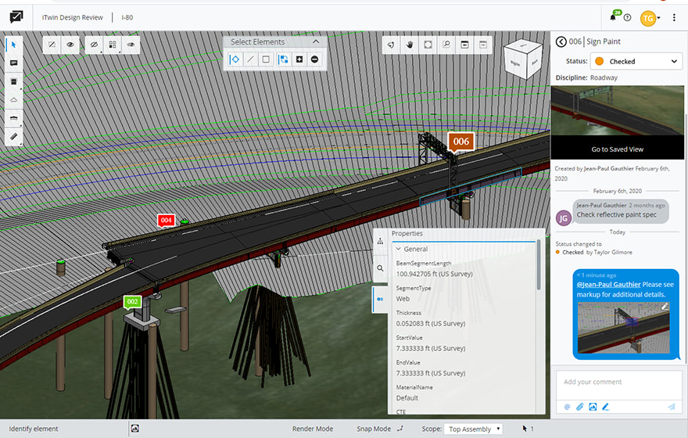688x438 pixels.
Task: Click the next view button
Action: 483,45
